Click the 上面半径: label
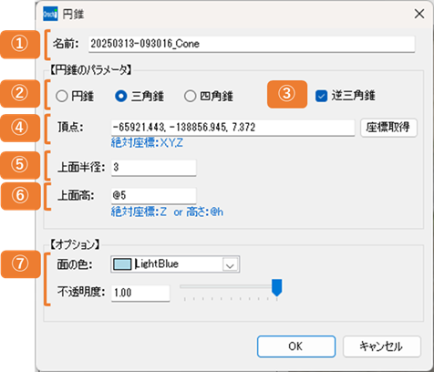 tap(81, 168)
